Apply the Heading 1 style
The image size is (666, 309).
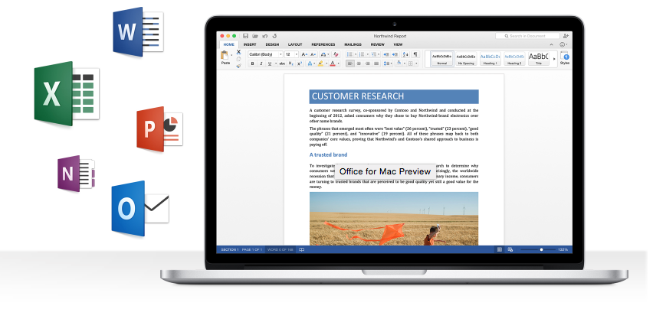tap(490, 58)
